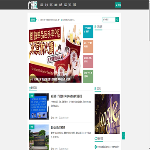Click the site logo in the header
The width and height of the screenshot is (150, 150).
coord(33,5)
